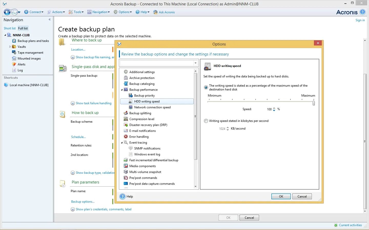
Task: Click the Disaster recovery plan icon
Action: click(x=126, y=125)
